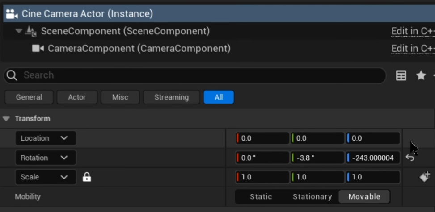Open the Rotation type dropdown
Viewport: 435px width, 212px height.
45,158
